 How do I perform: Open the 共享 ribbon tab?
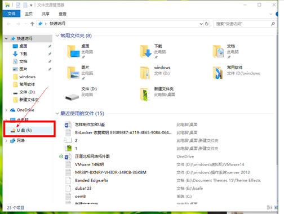coord(46,14)
